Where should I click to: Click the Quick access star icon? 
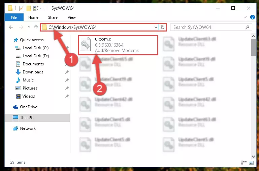coord(16,40)
